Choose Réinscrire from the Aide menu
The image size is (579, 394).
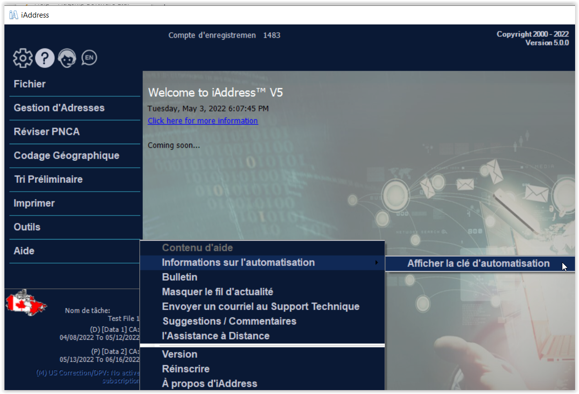262,369
